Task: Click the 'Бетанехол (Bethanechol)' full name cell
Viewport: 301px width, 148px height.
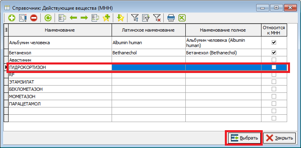Action: (x=223, y=53)
